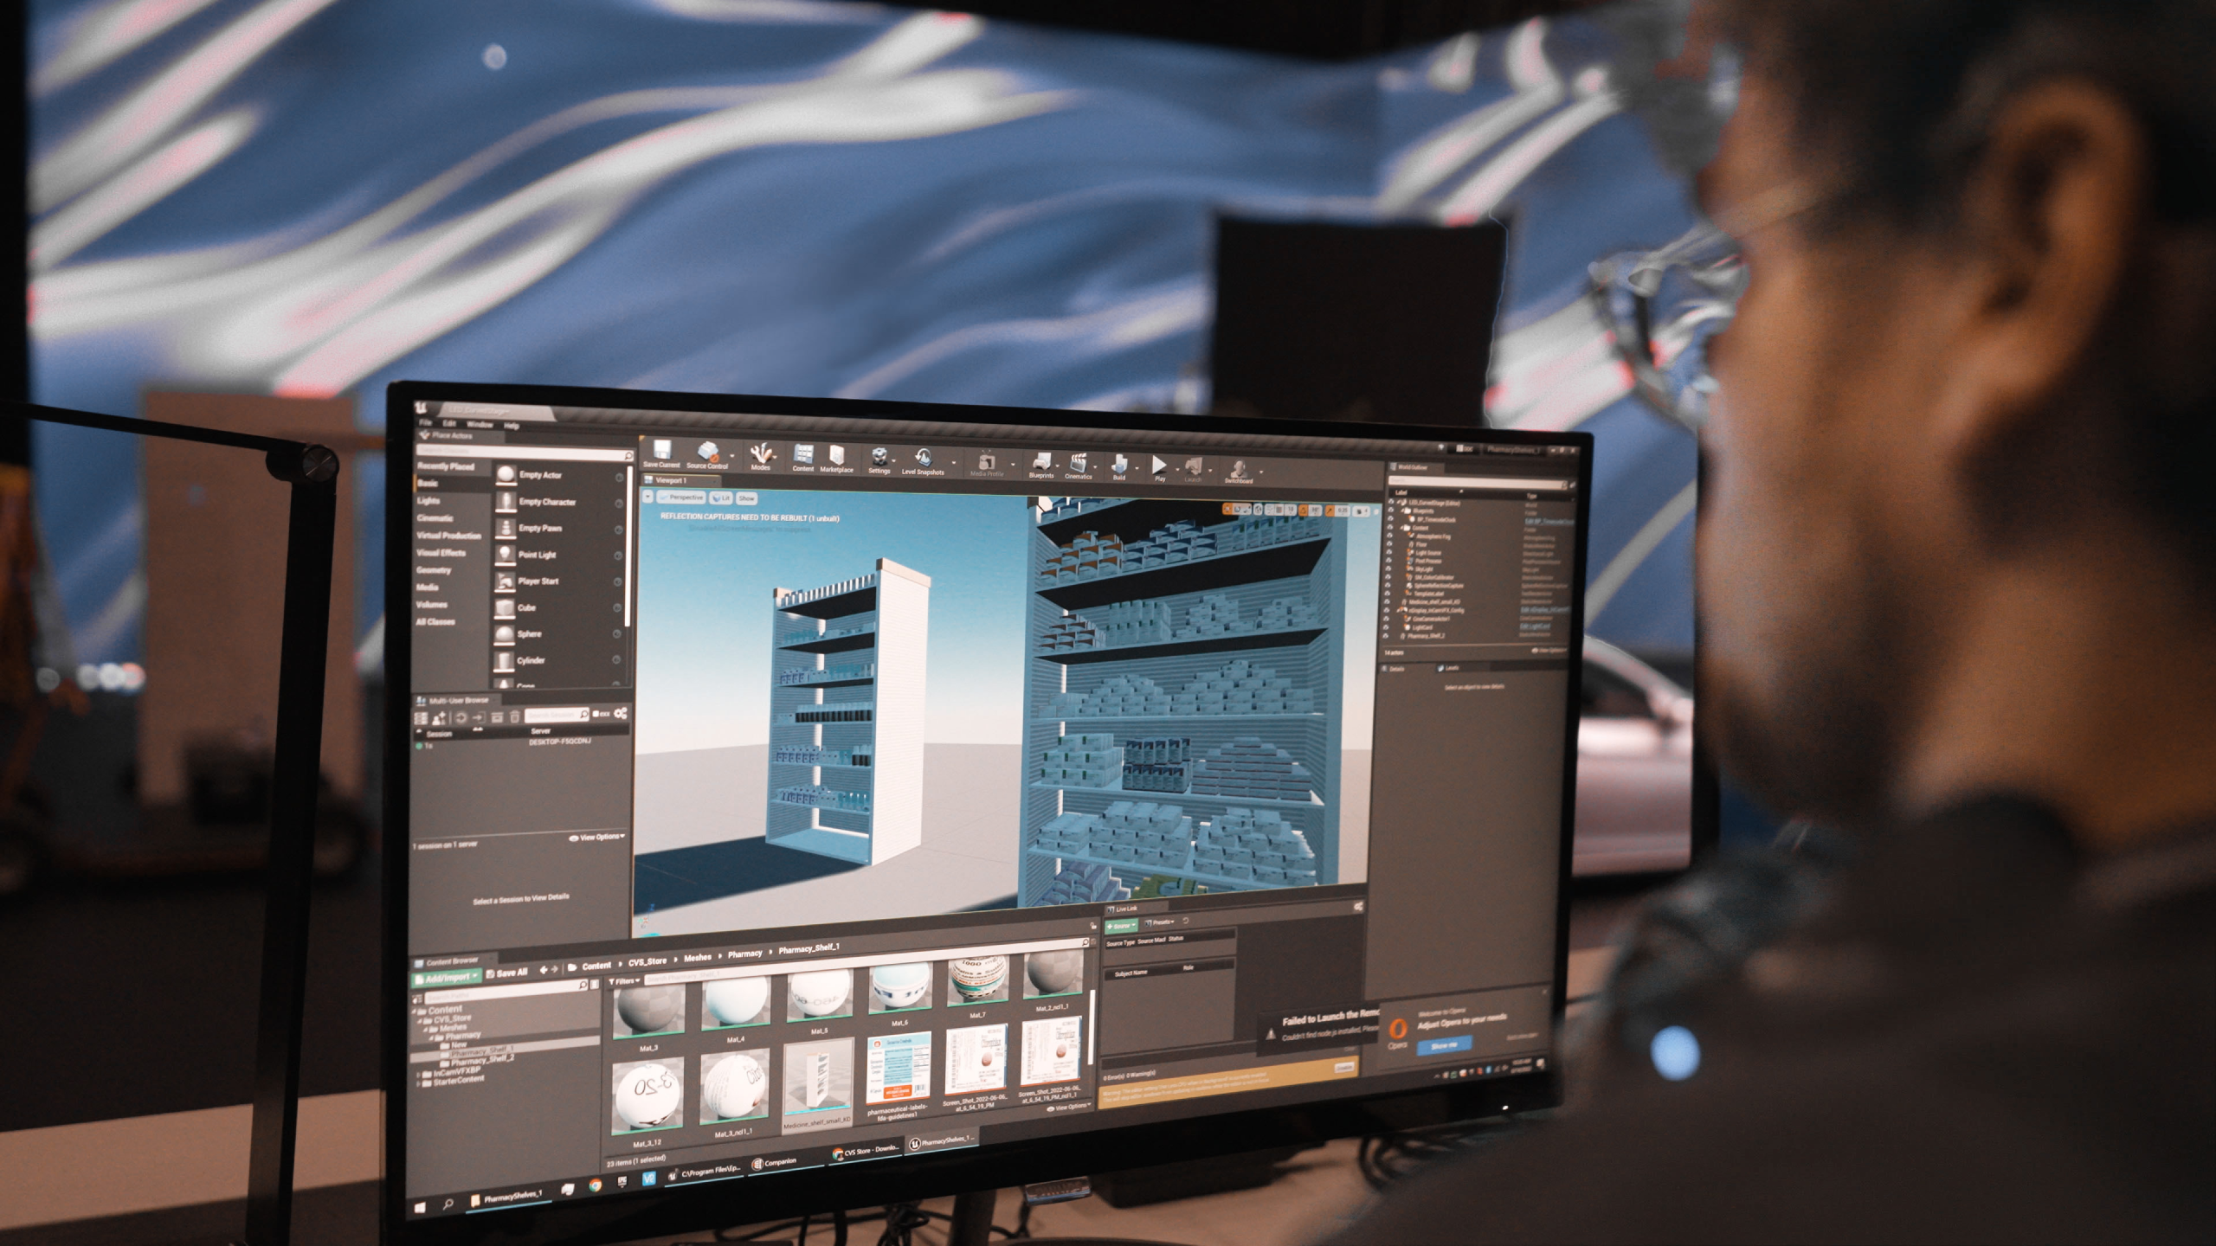
Task: Click Meshes in content path breadcrumb
Action: pos(698,957)
